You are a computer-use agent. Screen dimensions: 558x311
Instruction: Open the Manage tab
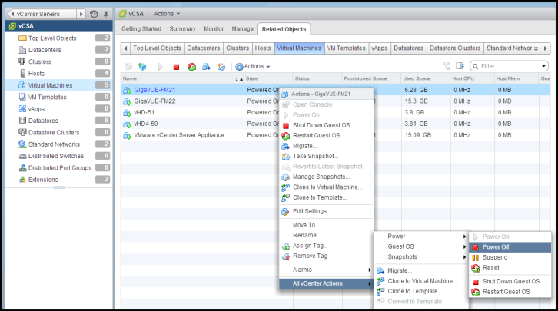pyautogui.click(x=242, y=29)
